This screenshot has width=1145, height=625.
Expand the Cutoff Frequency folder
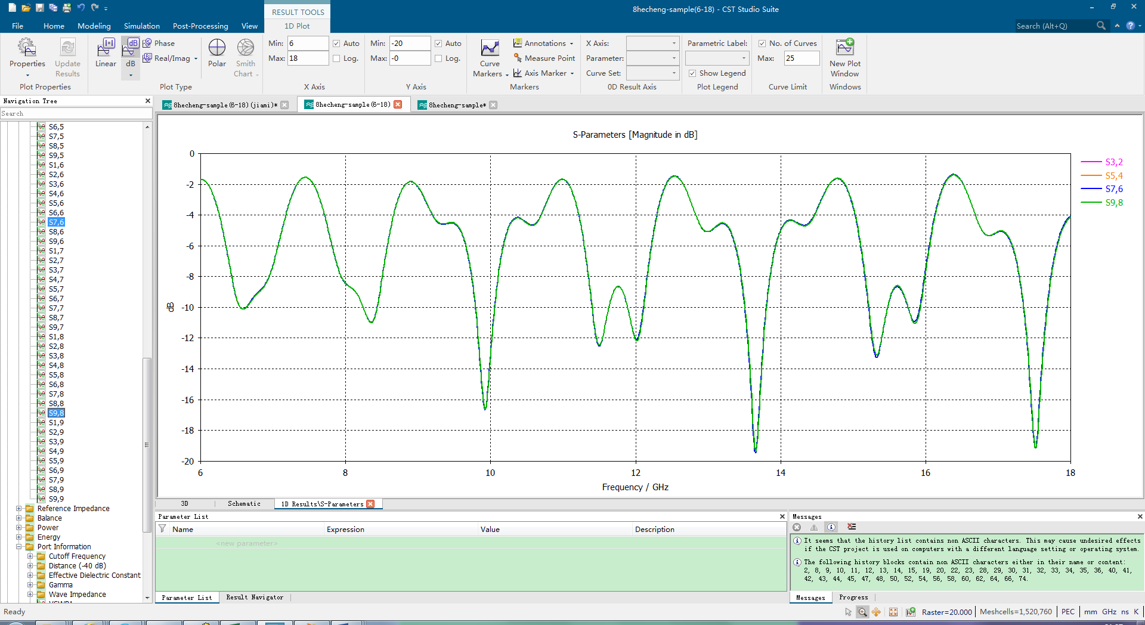(x=30, y=556)
